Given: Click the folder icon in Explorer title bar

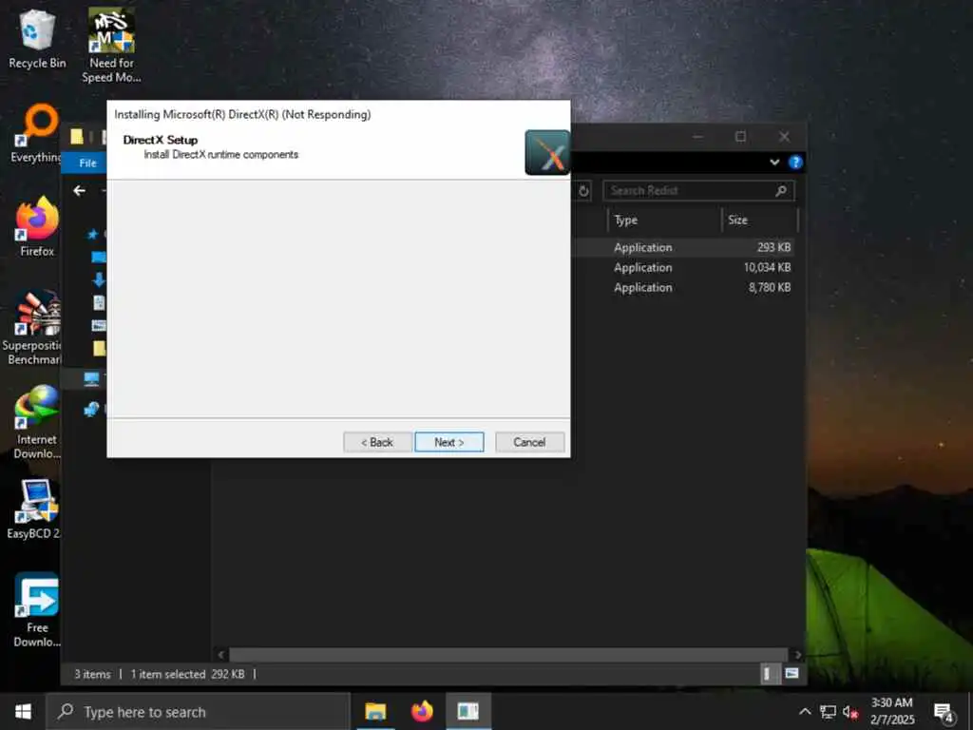Looking at the screenshot, I should [x=77, y=137].
